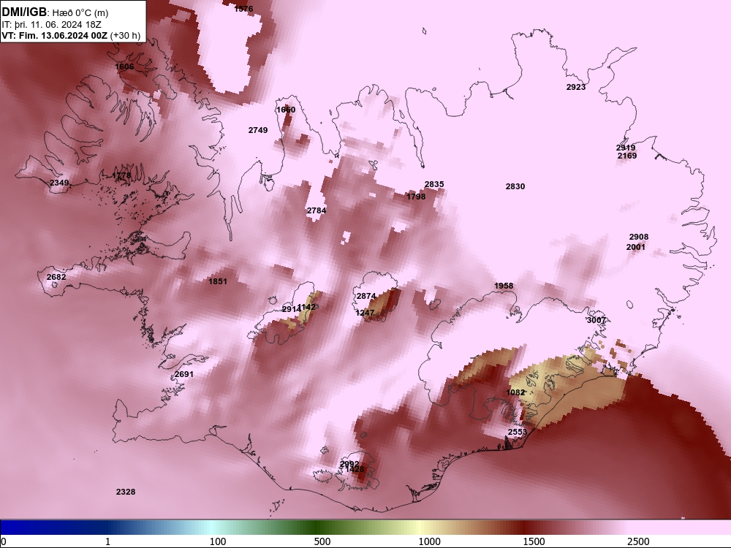Click the map value 1798

tap(416, 197)
